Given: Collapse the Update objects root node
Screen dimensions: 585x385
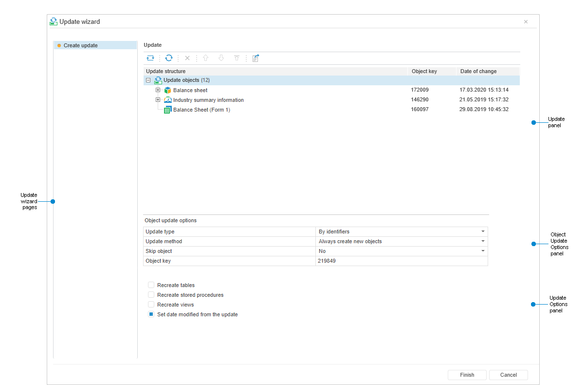Looking at the screenshot, I should click(148, 80).
